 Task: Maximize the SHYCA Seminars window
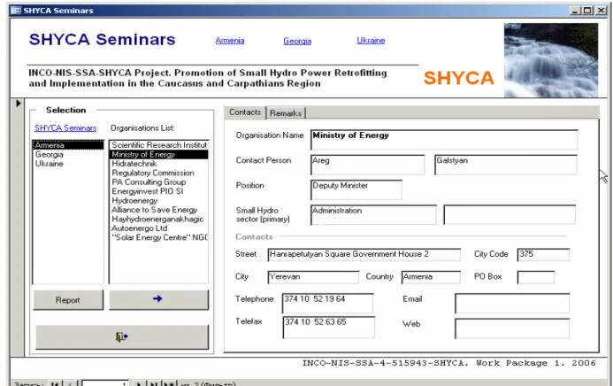coord(587,11)
